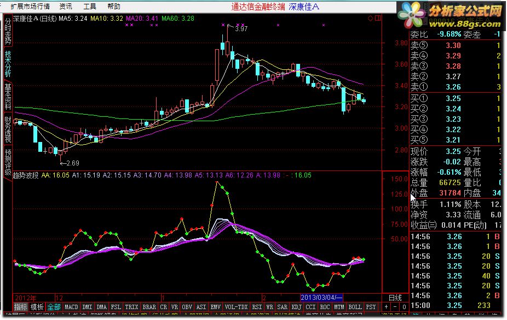This screenshot has width=507, height=320.
Task: Open the 基本资料 side tab
Action: click(x=8, y=96)
